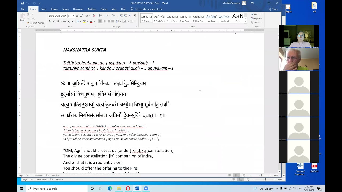Open Opera browser from the taskbar
342x192 pixels.
point(128,189)
